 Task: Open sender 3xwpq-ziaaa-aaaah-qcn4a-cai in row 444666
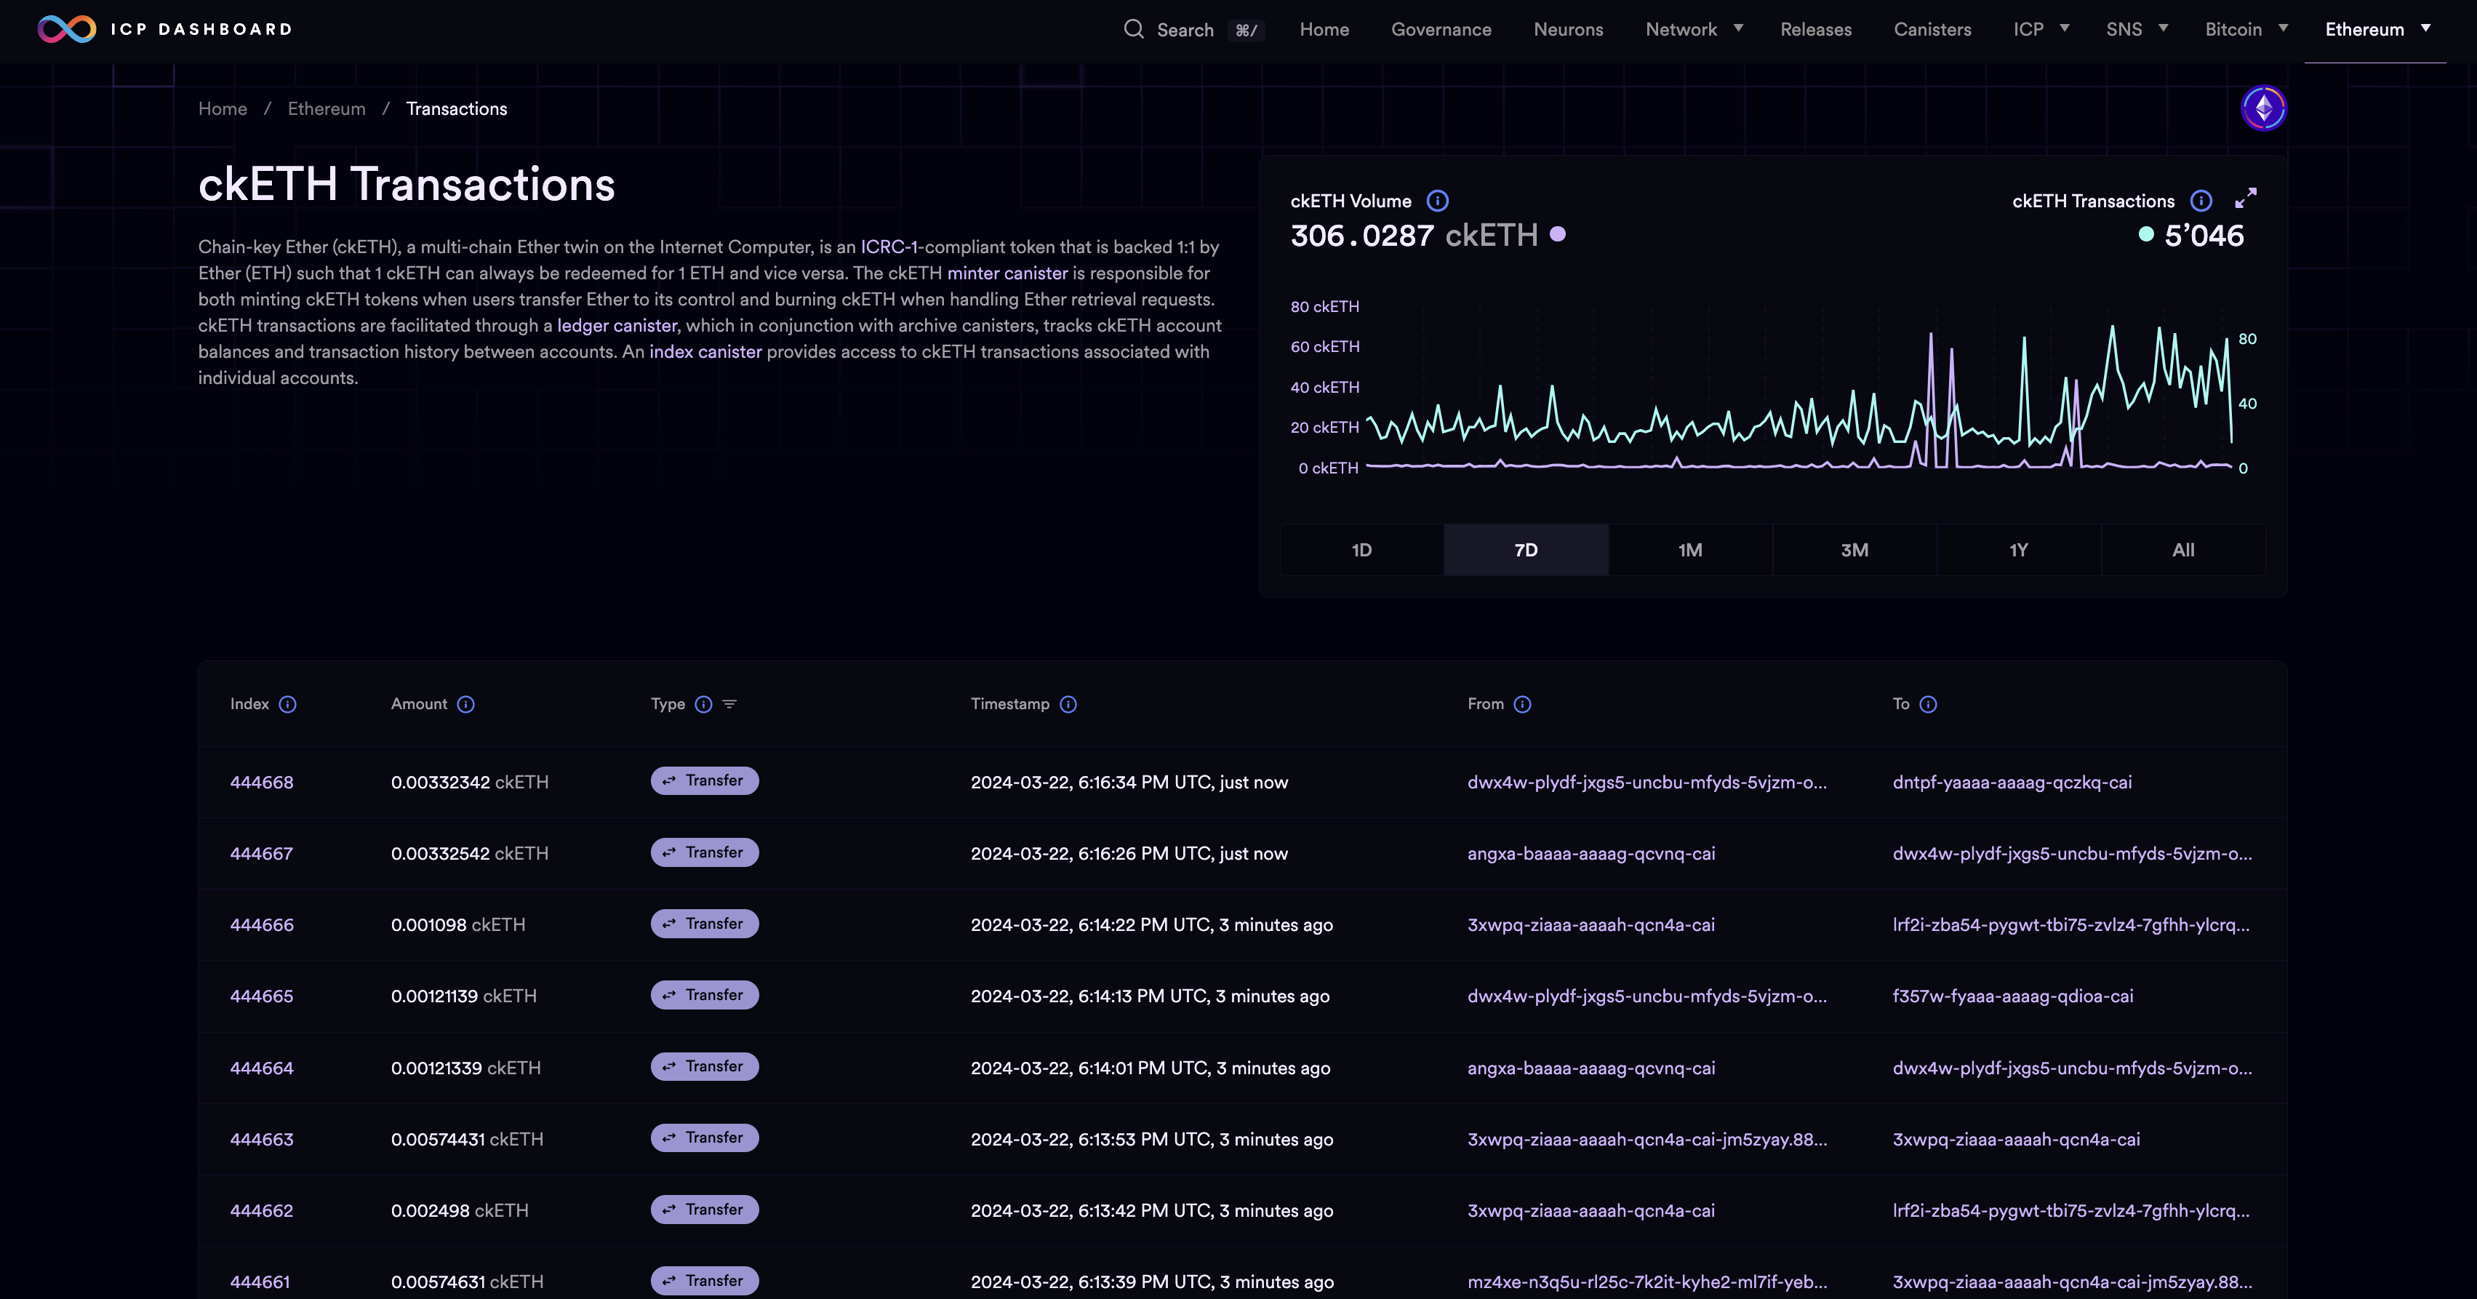pos(1590,925)
